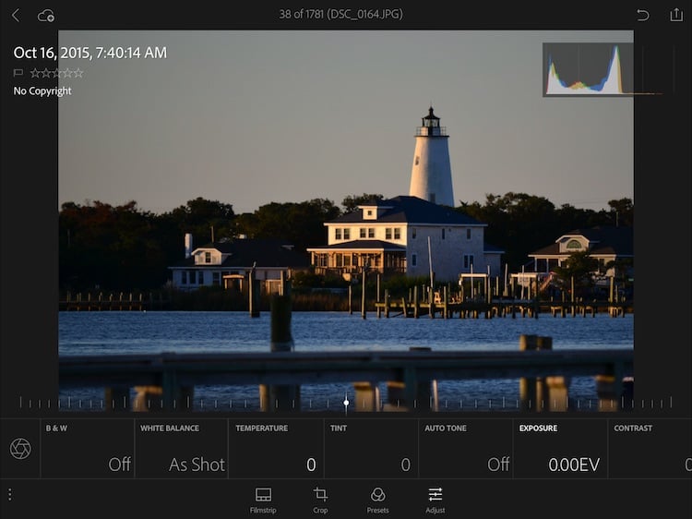Switch to the Filmstrip tab
The width and height of the screenshot is (692, 519).
click(x=263, y=499)
